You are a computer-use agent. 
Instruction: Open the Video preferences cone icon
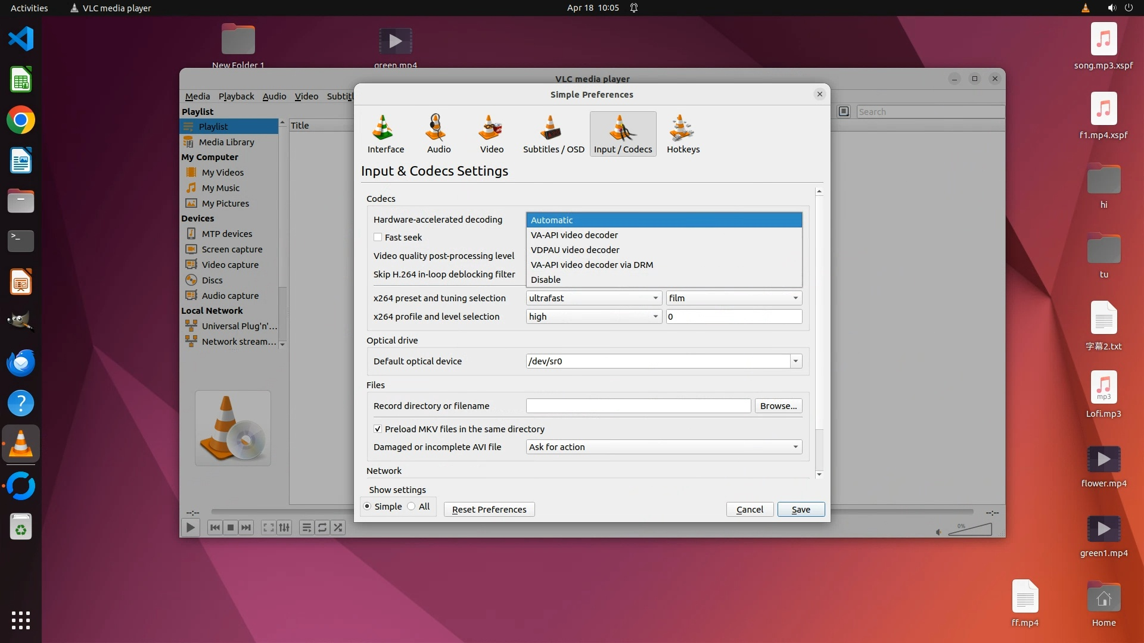492,134
